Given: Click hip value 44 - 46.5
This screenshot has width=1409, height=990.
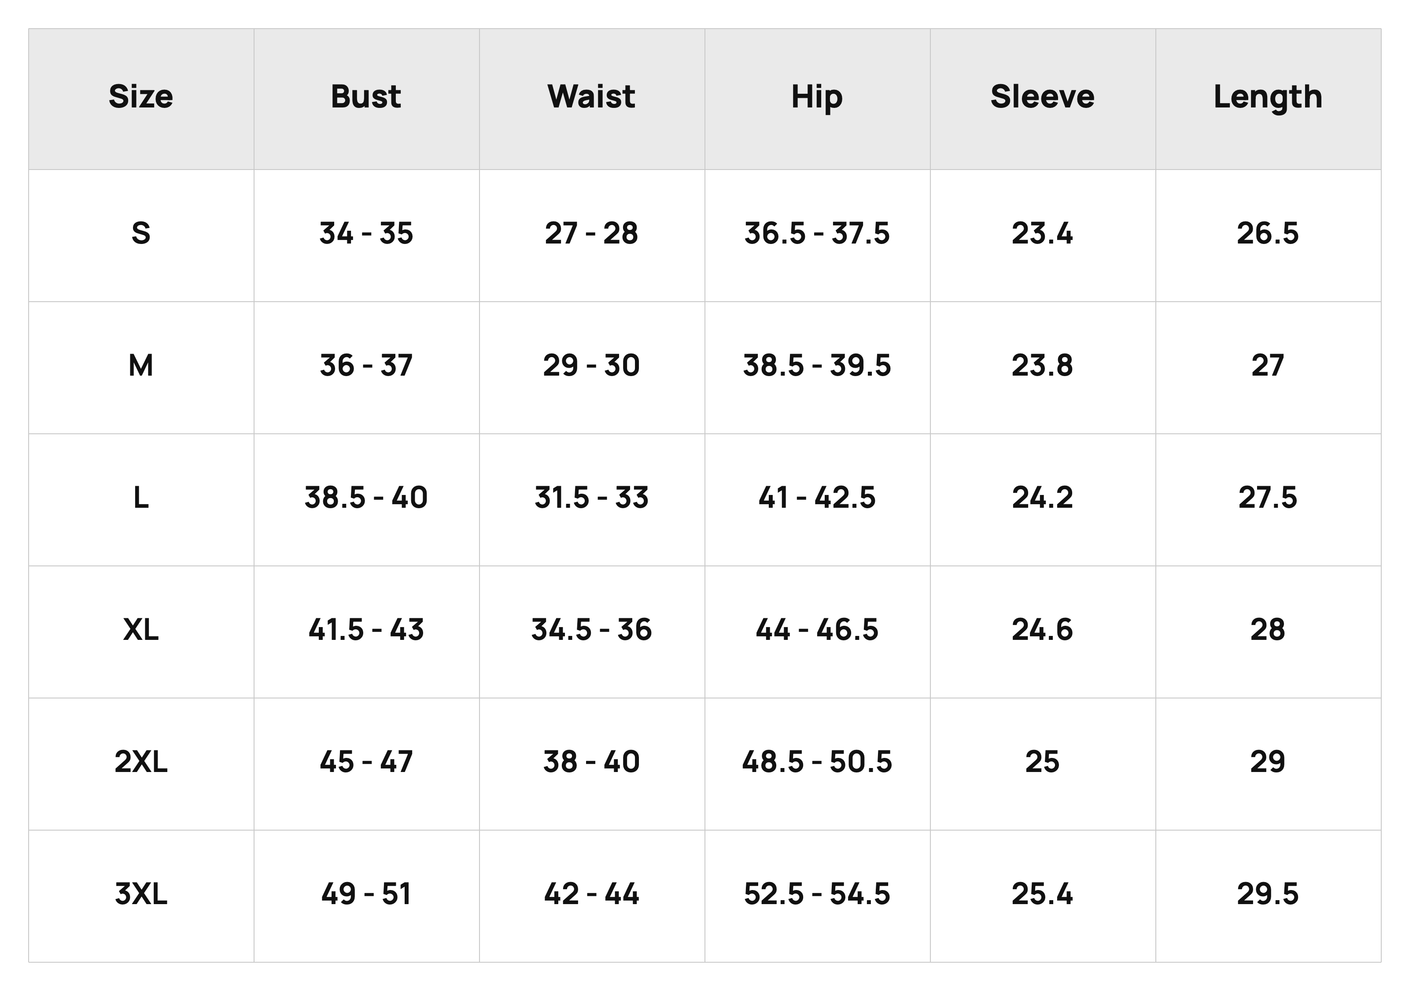Looking at the screenshot, I should [817, 630].
